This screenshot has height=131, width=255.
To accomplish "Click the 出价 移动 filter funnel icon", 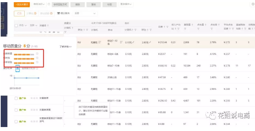I will 151,30.
